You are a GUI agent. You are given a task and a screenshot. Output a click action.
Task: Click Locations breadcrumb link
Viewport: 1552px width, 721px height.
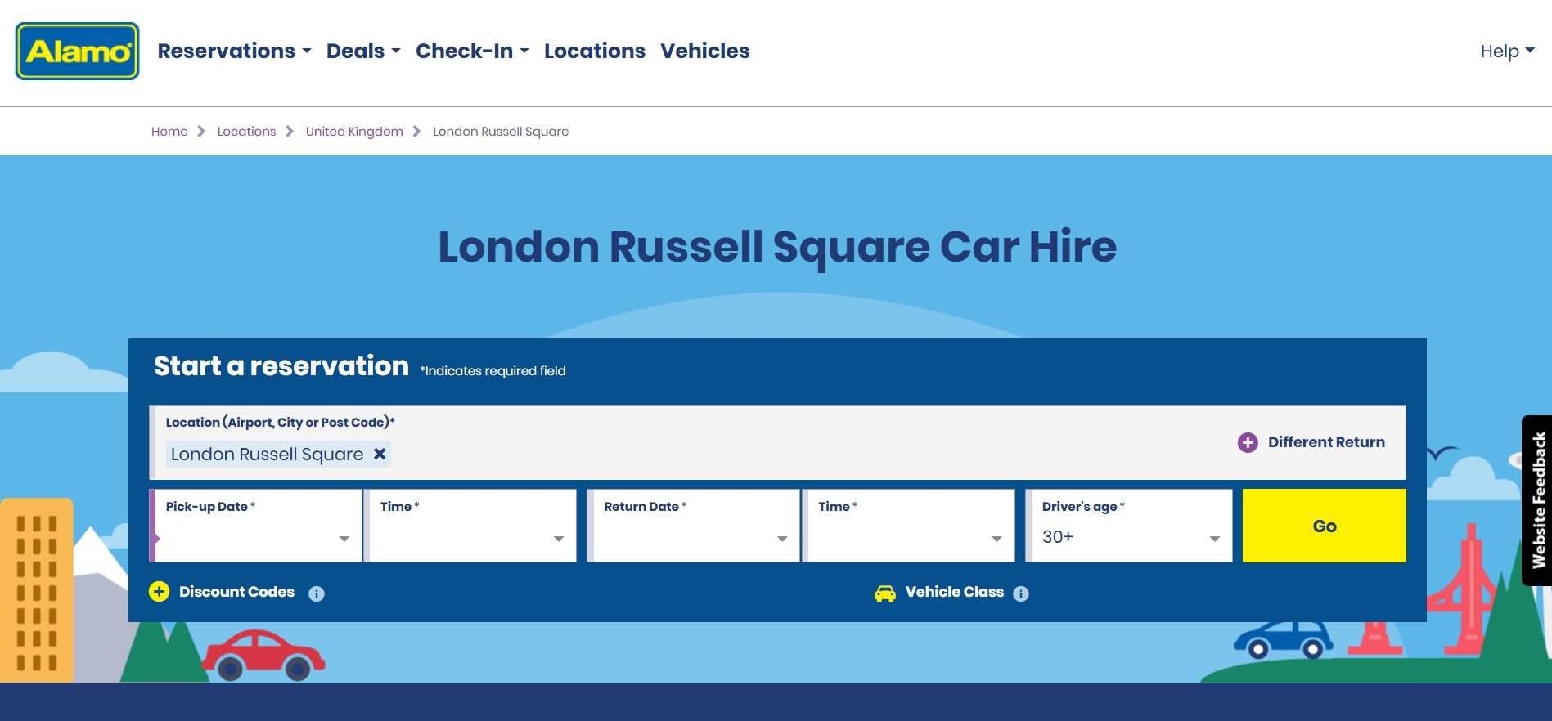(246, 131)
